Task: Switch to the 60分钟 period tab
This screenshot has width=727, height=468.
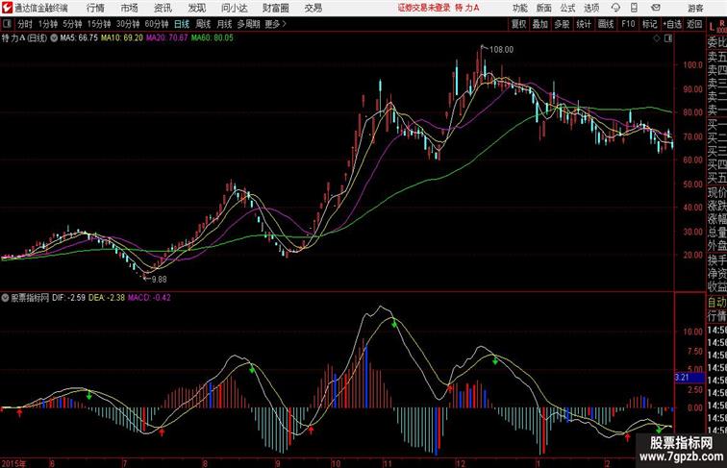Action: (156, 24)
